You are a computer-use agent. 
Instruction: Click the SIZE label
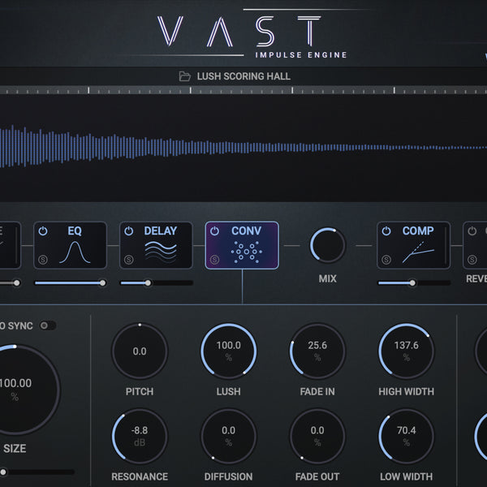click(x=15, y=449)
